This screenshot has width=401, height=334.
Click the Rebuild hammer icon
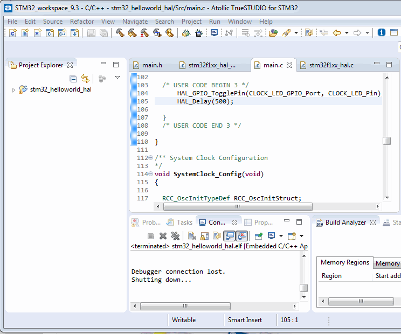pyautogui.click(x=132, y=33)
